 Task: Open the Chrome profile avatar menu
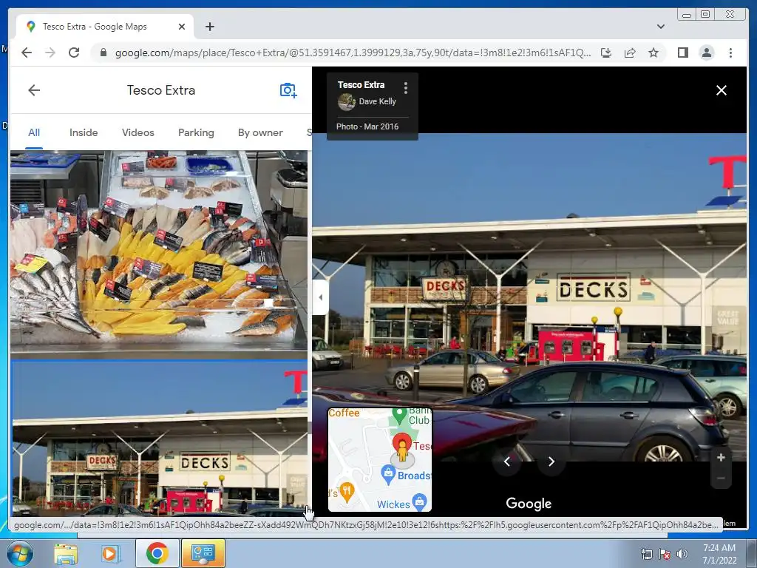(x=706, y=53)
